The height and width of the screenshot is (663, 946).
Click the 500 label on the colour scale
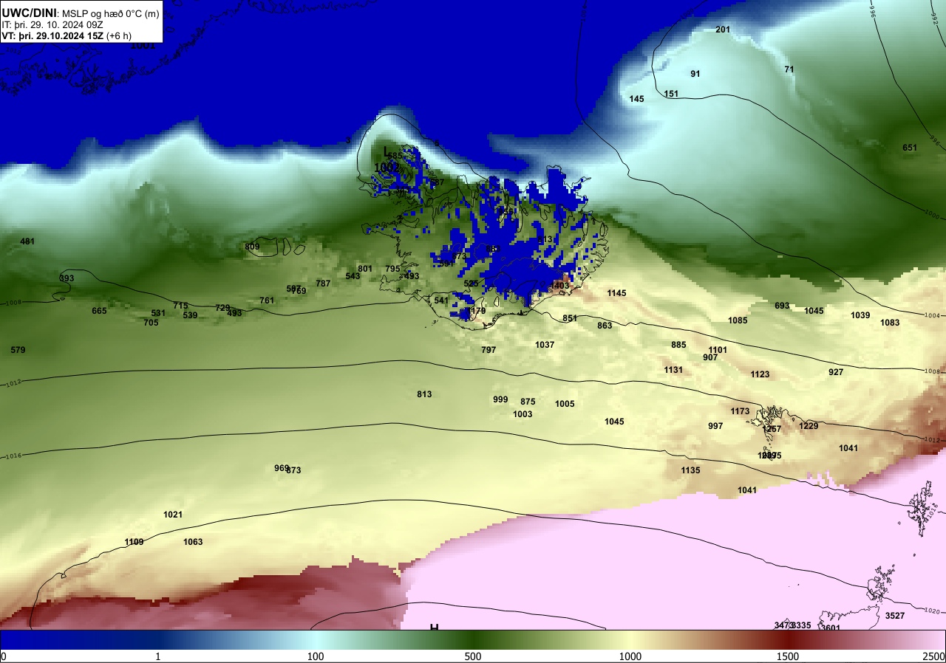473,656
